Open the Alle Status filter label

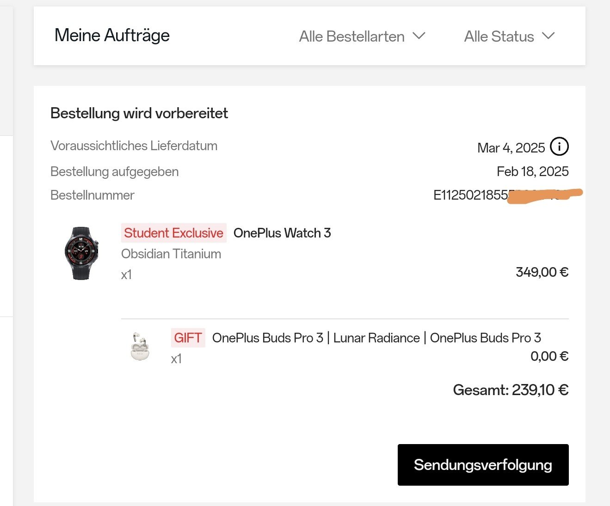[x=499, y=37]
